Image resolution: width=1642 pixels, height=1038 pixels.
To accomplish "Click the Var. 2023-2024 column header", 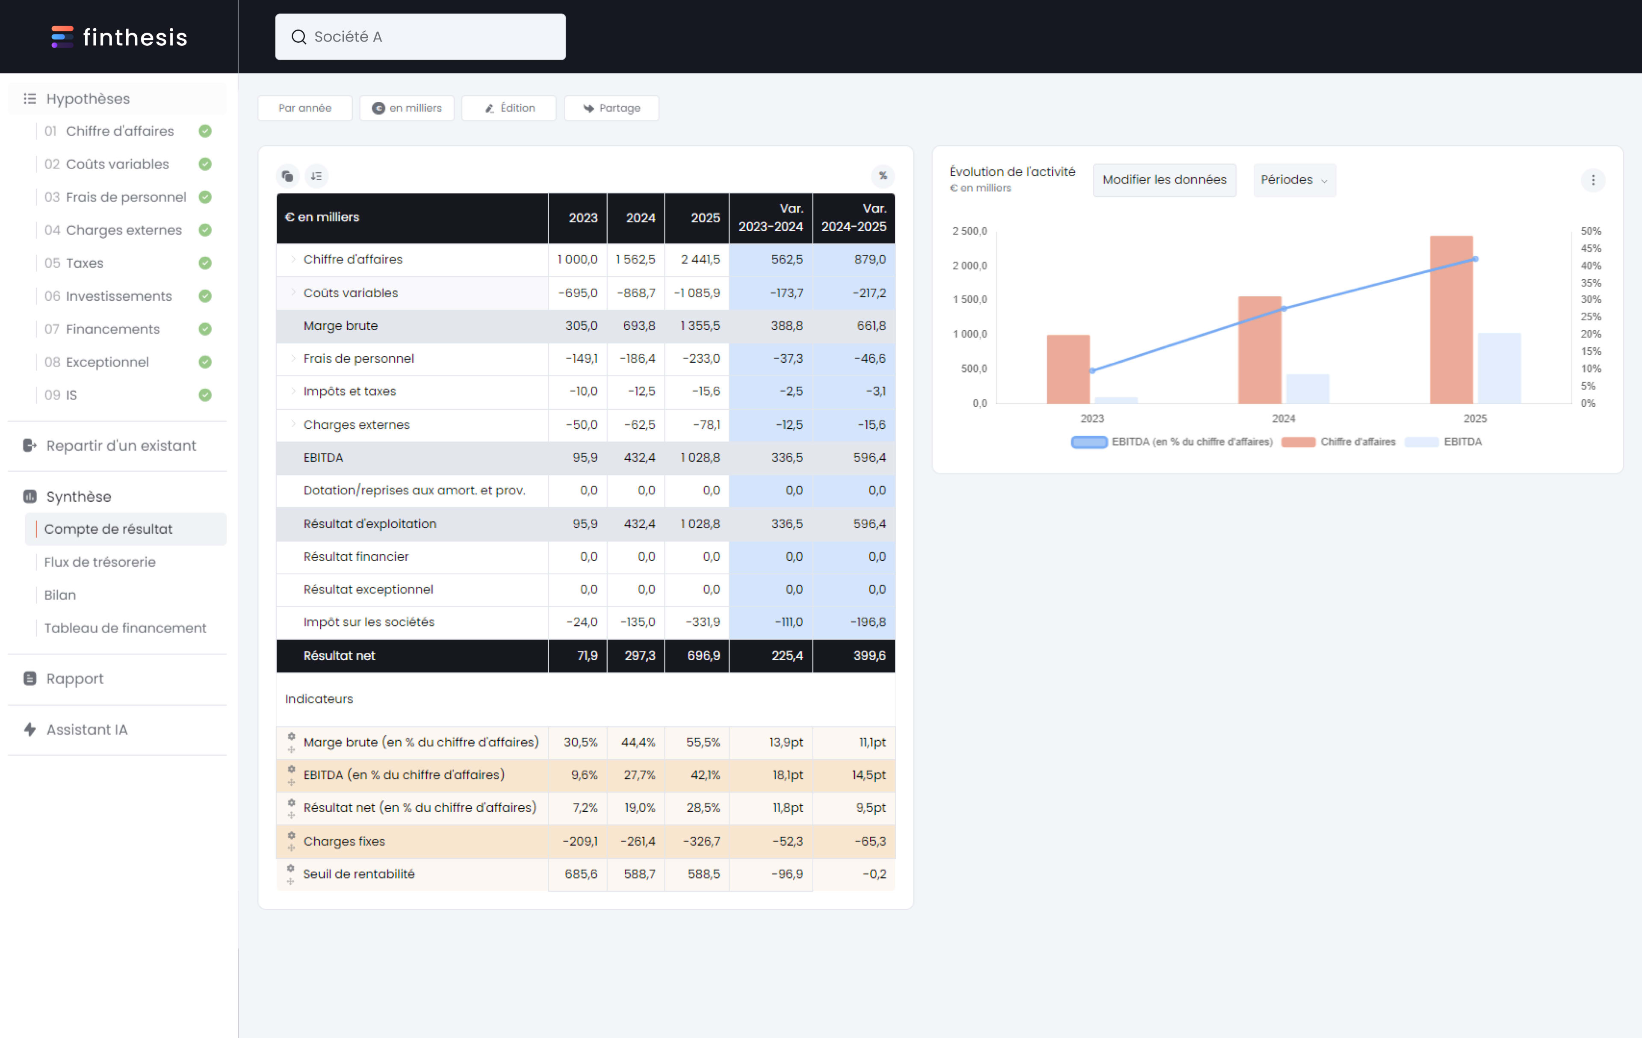I will pyautogui.click(x=771, y=218).
